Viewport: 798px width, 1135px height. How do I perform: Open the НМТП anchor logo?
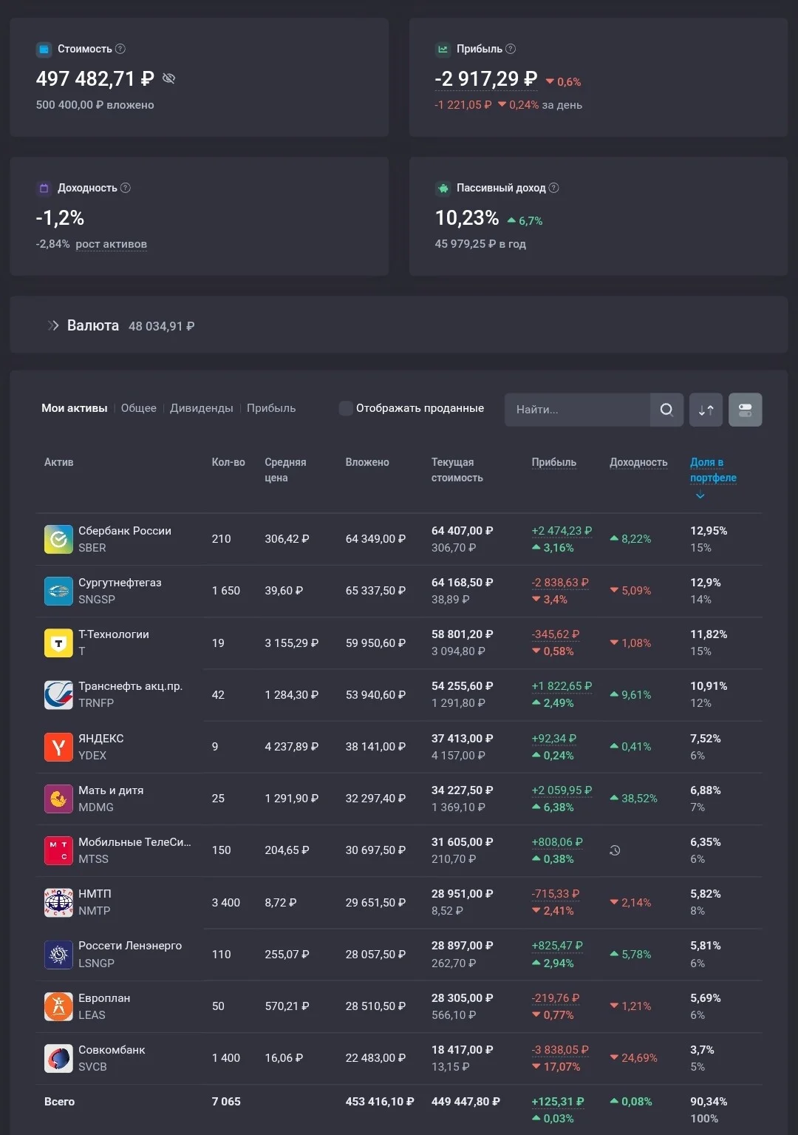point(58,903)
